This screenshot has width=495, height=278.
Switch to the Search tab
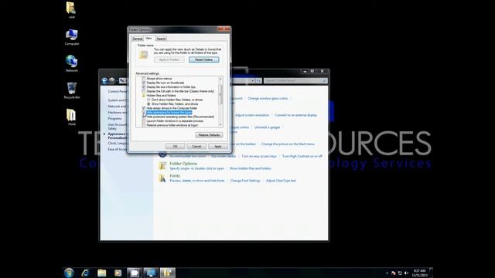[x=161, y=39]
